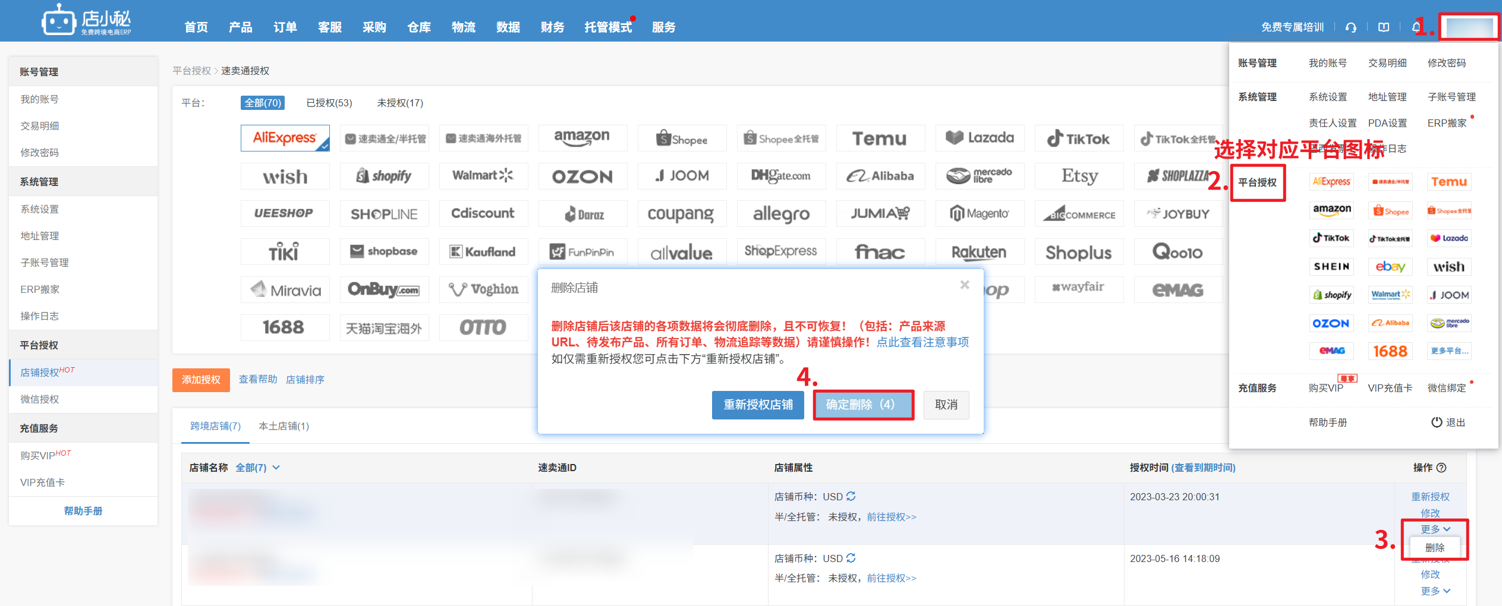Image resolution: width=1502 pixels, height=606 pixels.
Task: Select the 全部(70) platform filter
Action: tap(262, 103)
